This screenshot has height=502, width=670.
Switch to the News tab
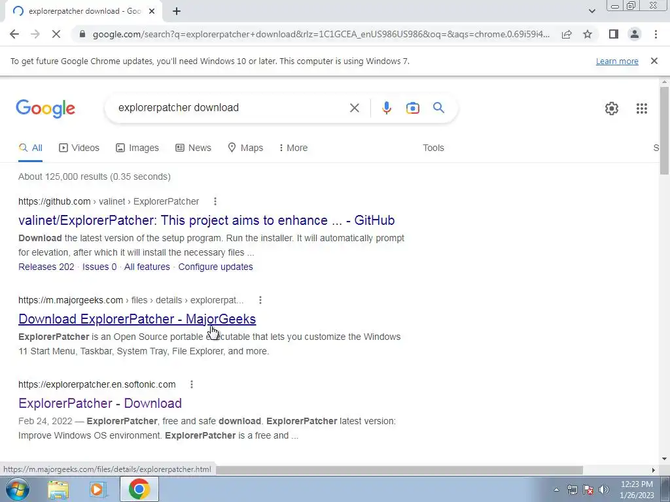tap(193, 148)
